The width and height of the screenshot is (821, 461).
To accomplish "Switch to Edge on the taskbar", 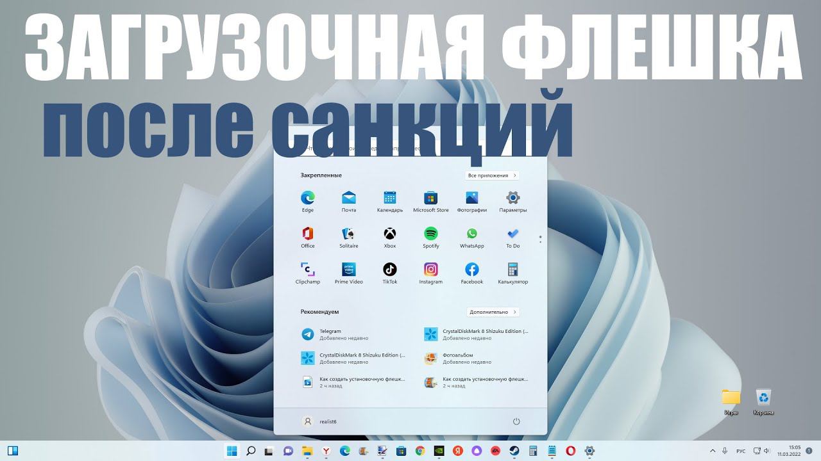I will point(345,451).
